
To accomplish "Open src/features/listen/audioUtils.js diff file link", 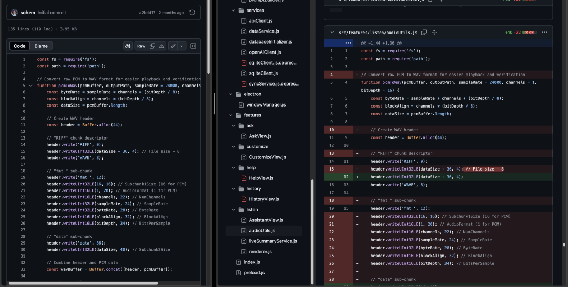I will tap(378, 33).
